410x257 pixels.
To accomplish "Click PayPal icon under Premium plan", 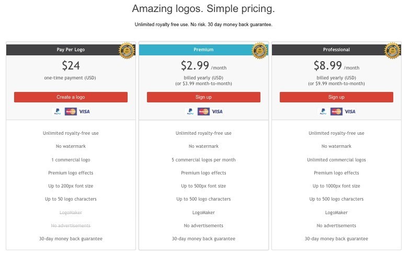I will 190,112.
